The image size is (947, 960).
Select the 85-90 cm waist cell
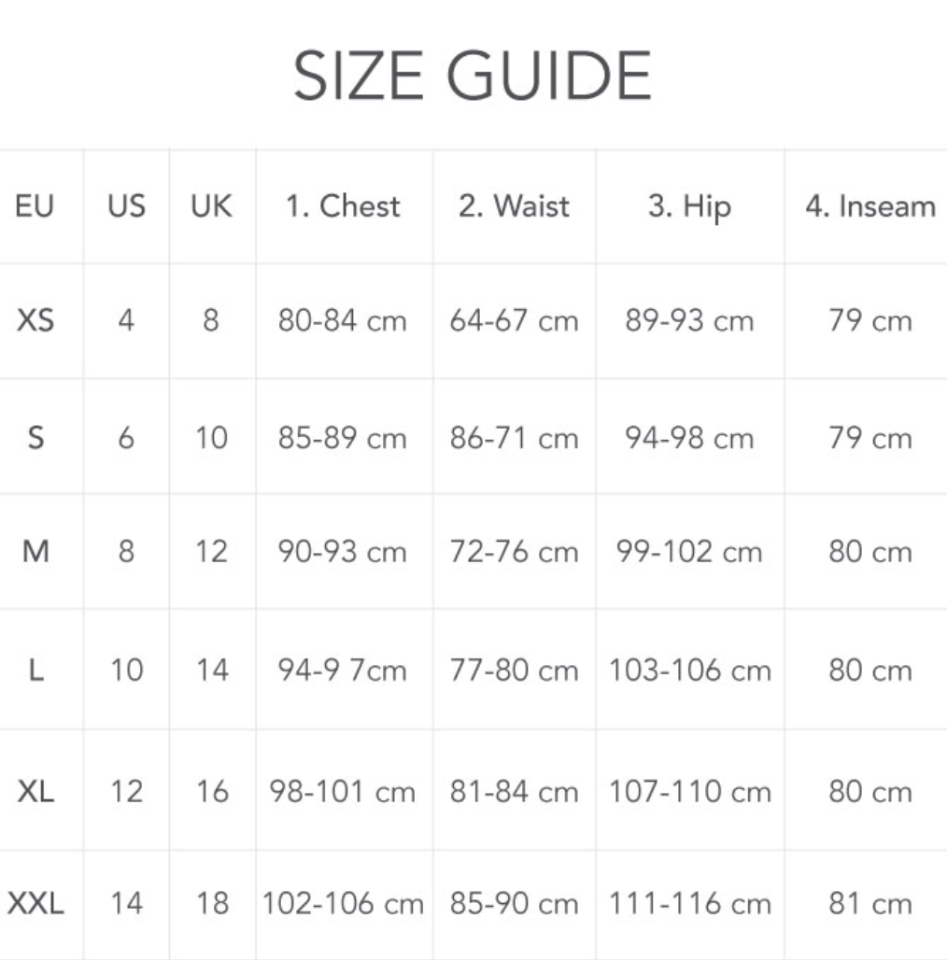[x=514, y=904]
